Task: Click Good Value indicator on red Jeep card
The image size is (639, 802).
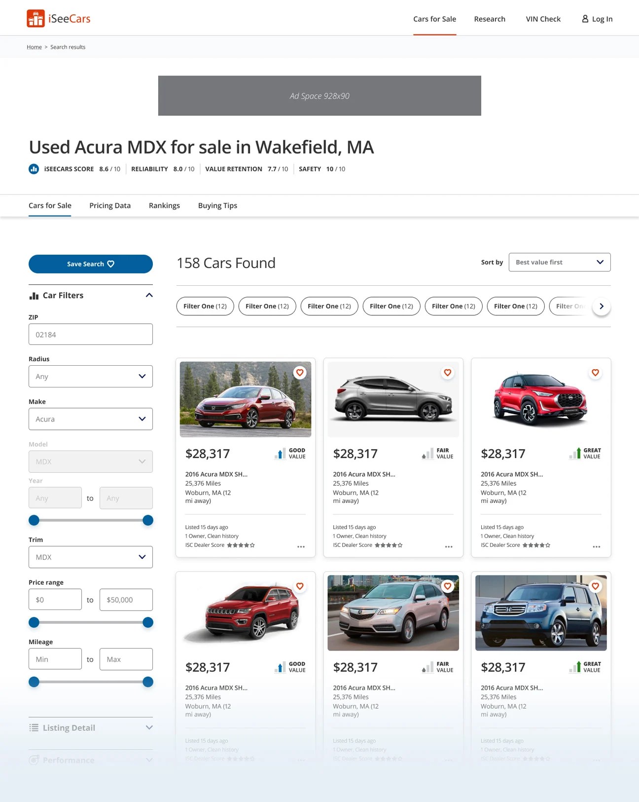Action: pyautogui.click(x=290, y=667)
